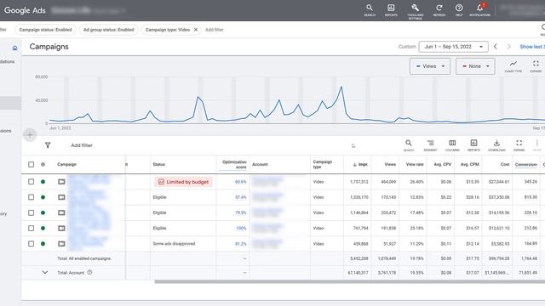545x306 pixels.
Task: Open Tools and Settings wrench icon
Action: [415, 10]
